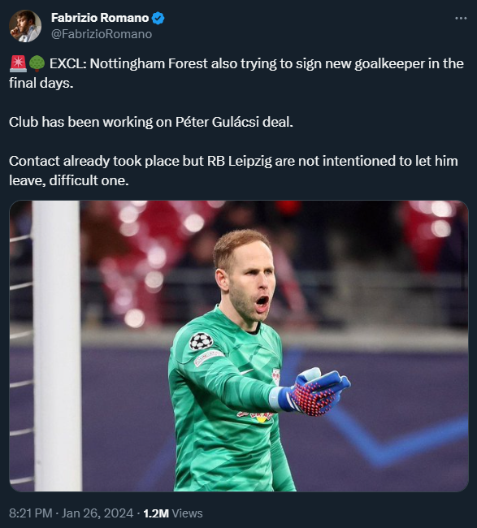Click the 8:21 PM timestamp
Viewport: 477px width, 528px height.
[x=31, y=513]
